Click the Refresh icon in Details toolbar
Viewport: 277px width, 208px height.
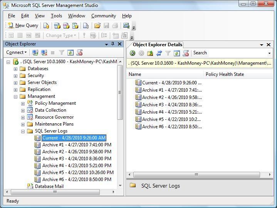pyautogui.click(x=177, y=53)
